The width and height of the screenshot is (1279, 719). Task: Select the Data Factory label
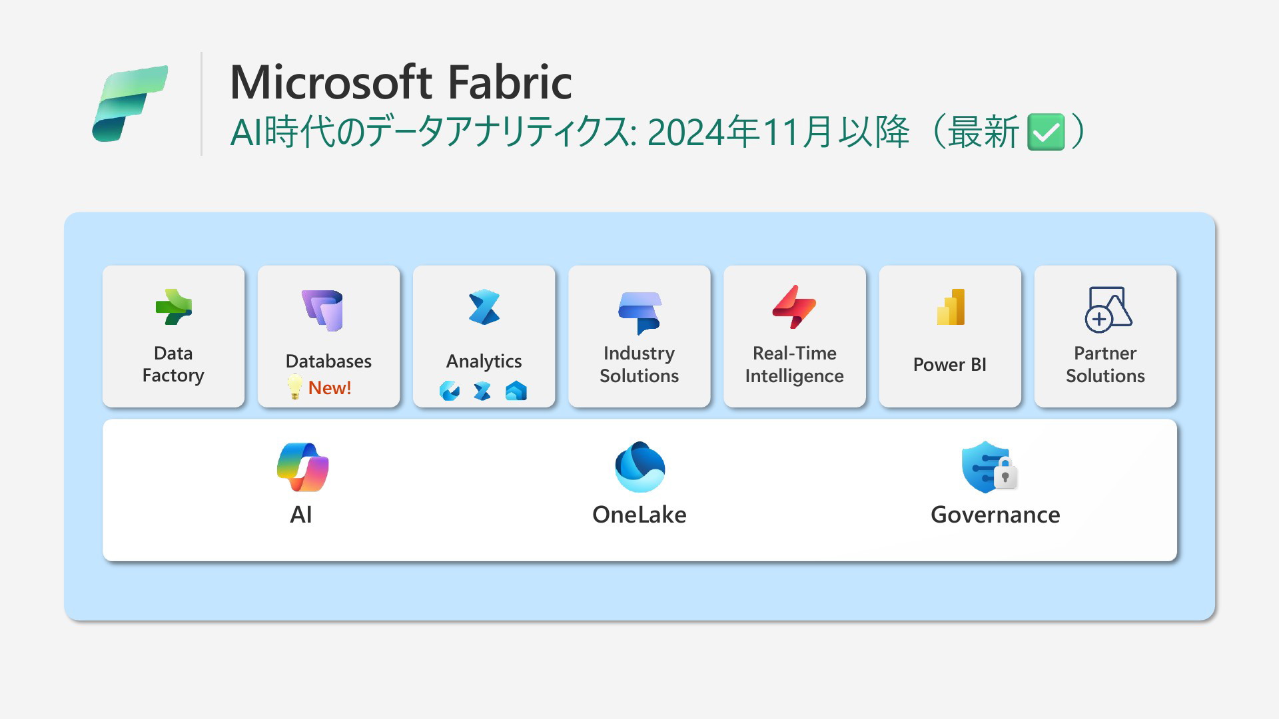(x=173, y=364)
